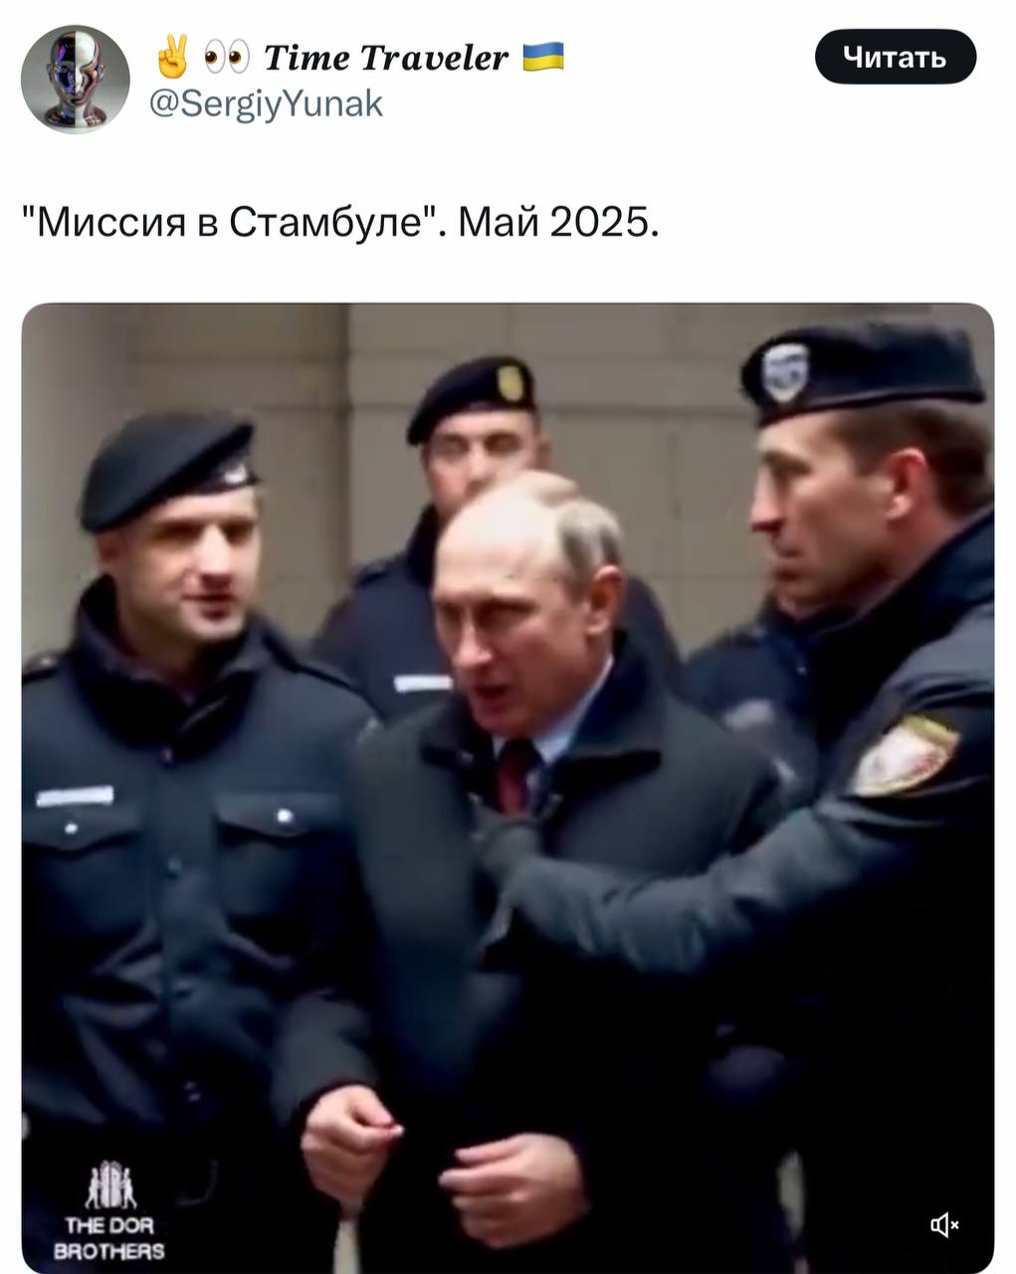Screen dimensions: 1016x1274
Task: Open the robot-head profile avatar
Action: click(x=76, y=79)
